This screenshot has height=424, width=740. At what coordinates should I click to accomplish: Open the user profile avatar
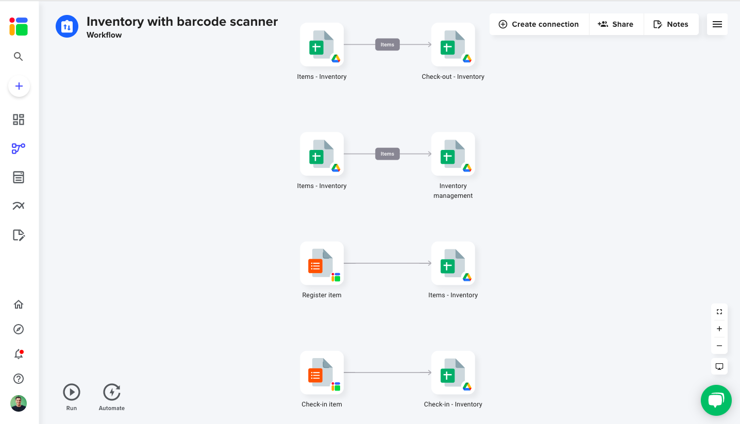(x=19, y=403)
